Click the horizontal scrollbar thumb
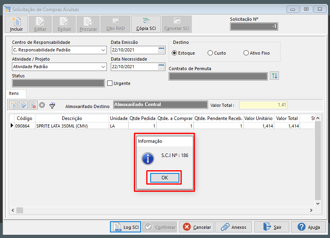 (x=20, y=210)
